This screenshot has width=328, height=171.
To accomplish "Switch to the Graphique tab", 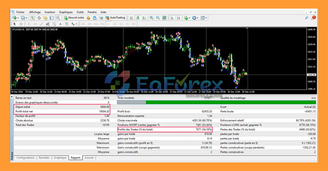I will [x=60, y=158].
